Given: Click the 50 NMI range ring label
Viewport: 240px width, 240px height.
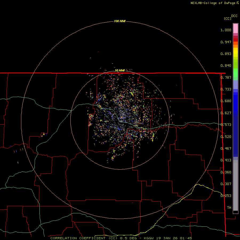Looking at the screenshot, I should [120, 70].
